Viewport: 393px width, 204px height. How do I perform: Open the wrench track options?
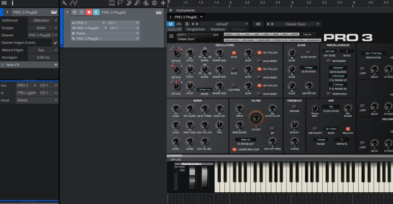point(64,3)
